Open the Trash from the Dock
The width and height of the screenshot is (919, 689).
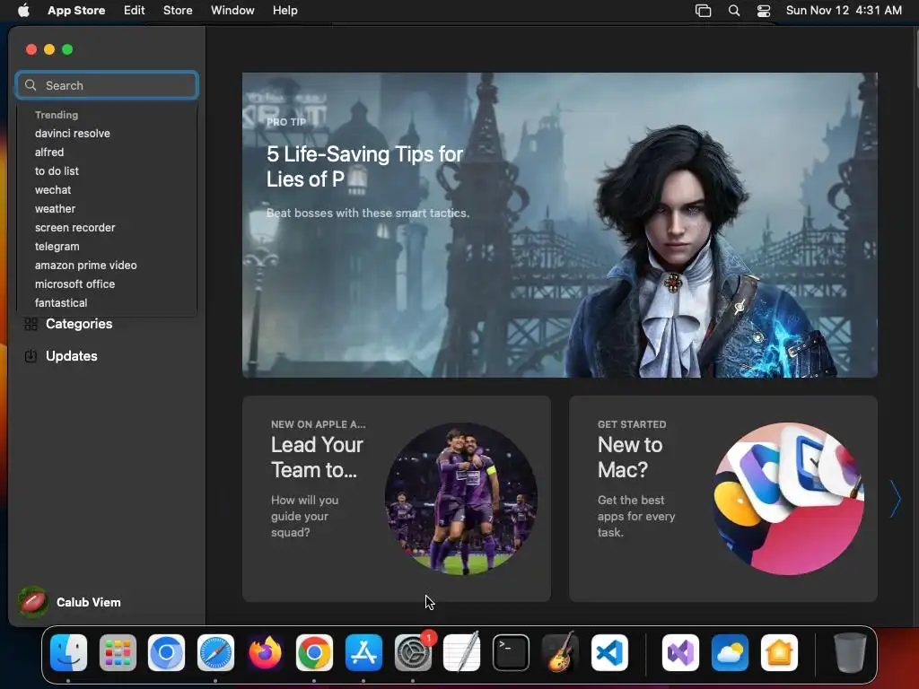coord(850,652)
